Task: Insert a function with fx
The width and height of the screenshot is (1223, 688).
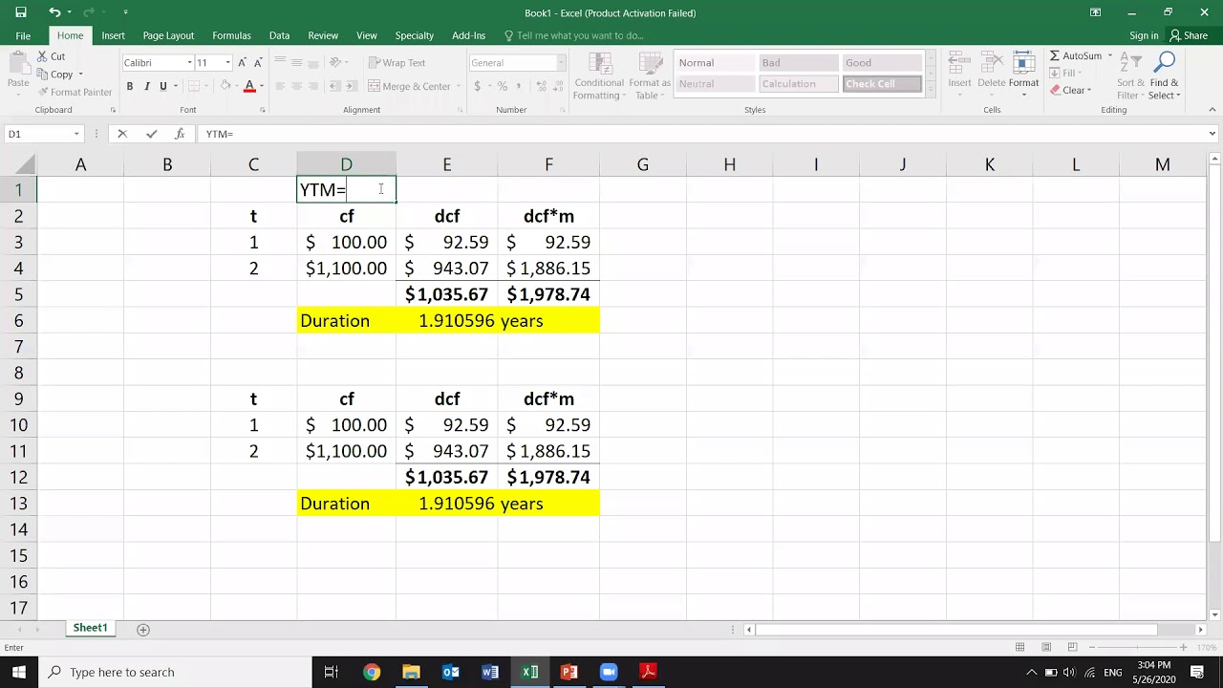Action: click(180, 134)
